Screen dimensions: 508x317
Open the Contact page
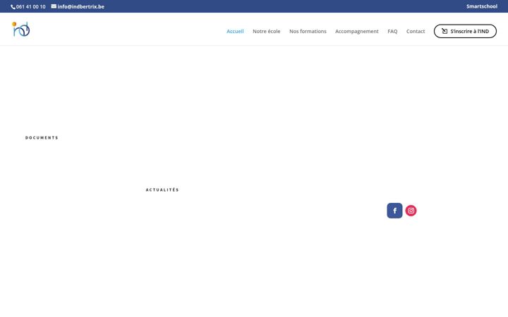coord(416,31)
